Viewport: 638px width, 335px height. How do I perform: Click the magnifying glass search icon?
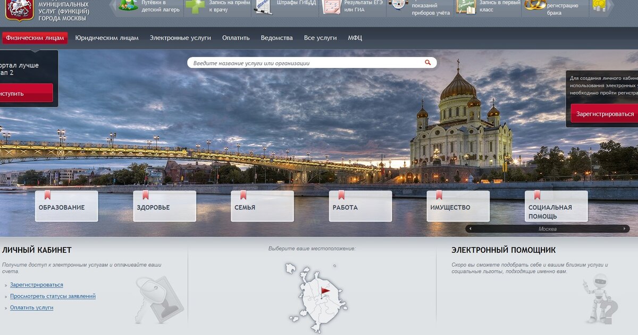coord(427,63)
